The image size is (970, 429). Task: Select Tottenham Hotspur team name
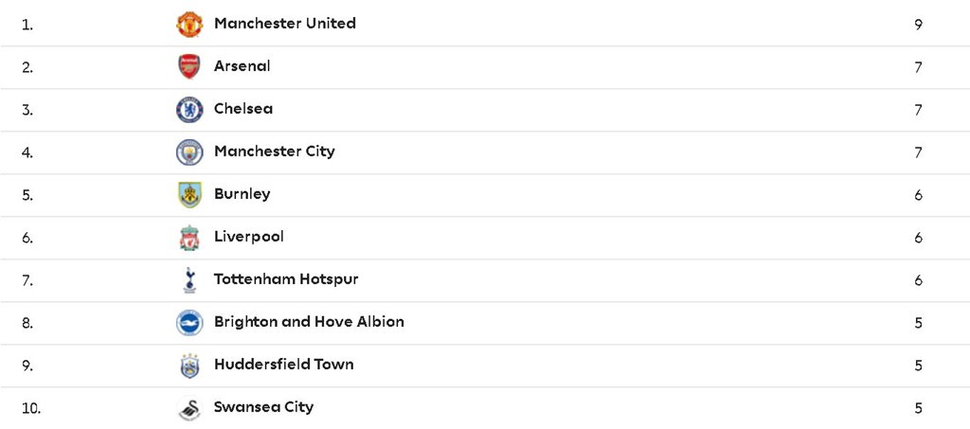(286, 279)
